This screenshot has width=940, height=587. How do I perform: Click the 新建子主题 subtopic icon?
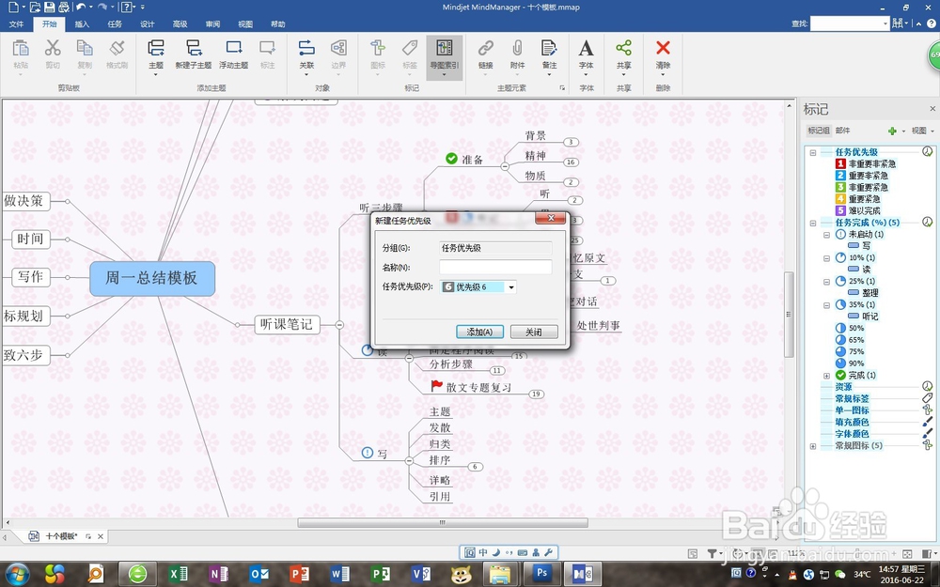click(193, 49)
